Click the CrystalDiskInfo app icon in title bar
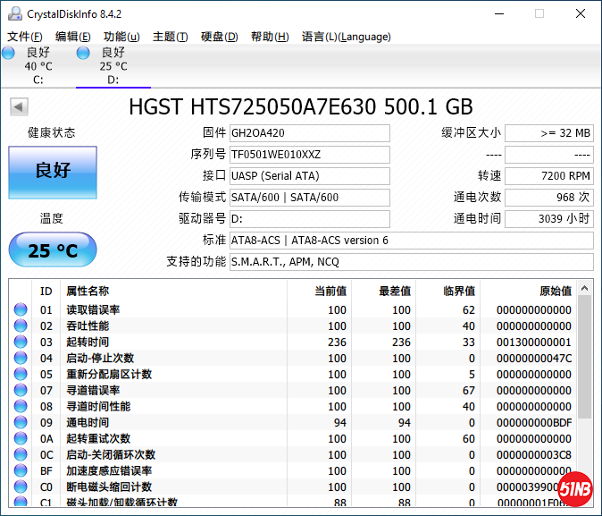The width and height of the screenshot is (602, 516). tap(13, 13)
